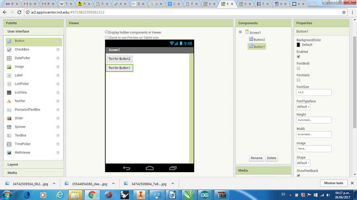This screenshot has height=200, width=357.
Task: Go back to the previous browser page
Action: point(5,12)
